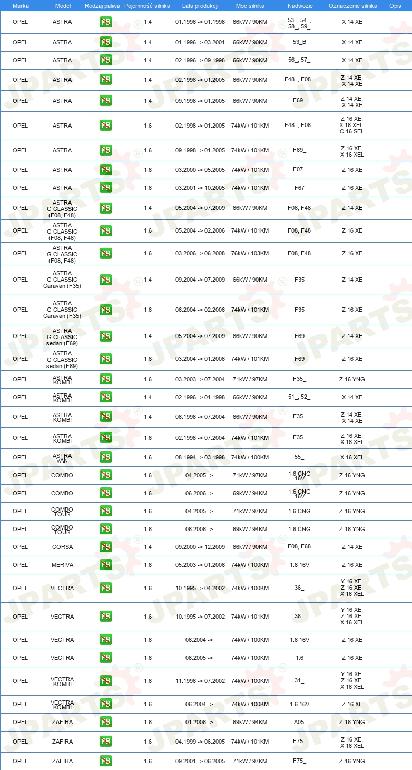The image size is (412, 770).
Task: Select the '53_B' body code cell
Action: click(299, 42)
